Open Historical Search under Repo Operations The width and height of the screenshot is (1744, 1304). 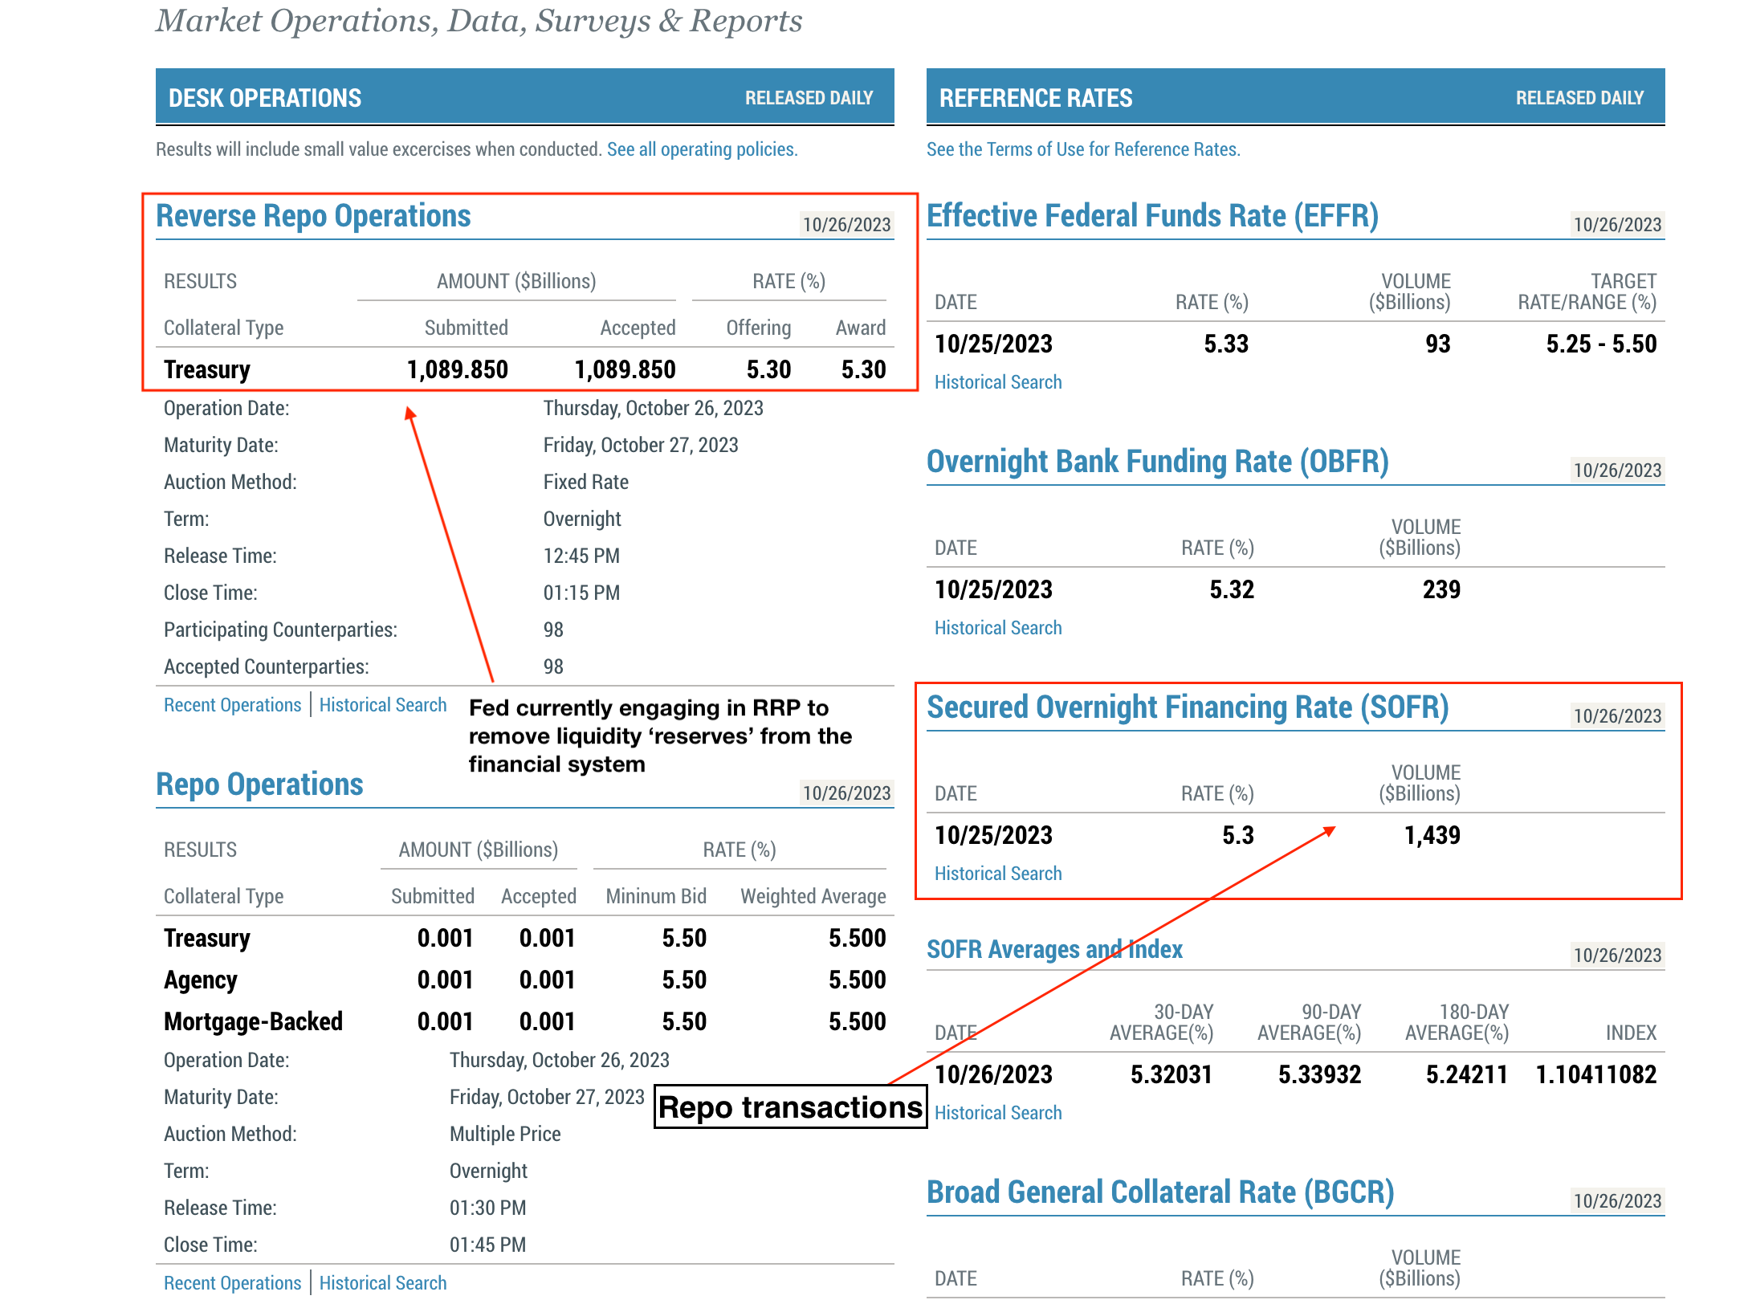[382, 1283]
